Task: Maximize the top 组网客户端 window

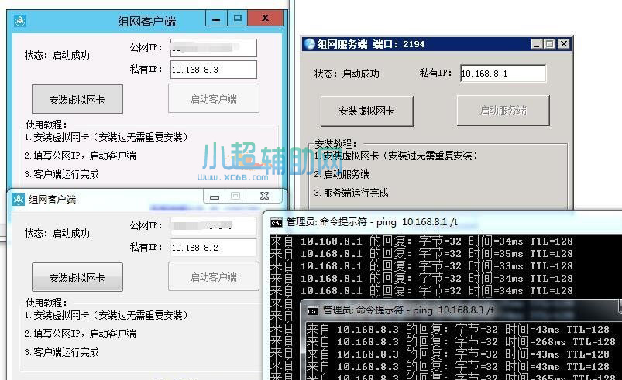Action: 237,19
